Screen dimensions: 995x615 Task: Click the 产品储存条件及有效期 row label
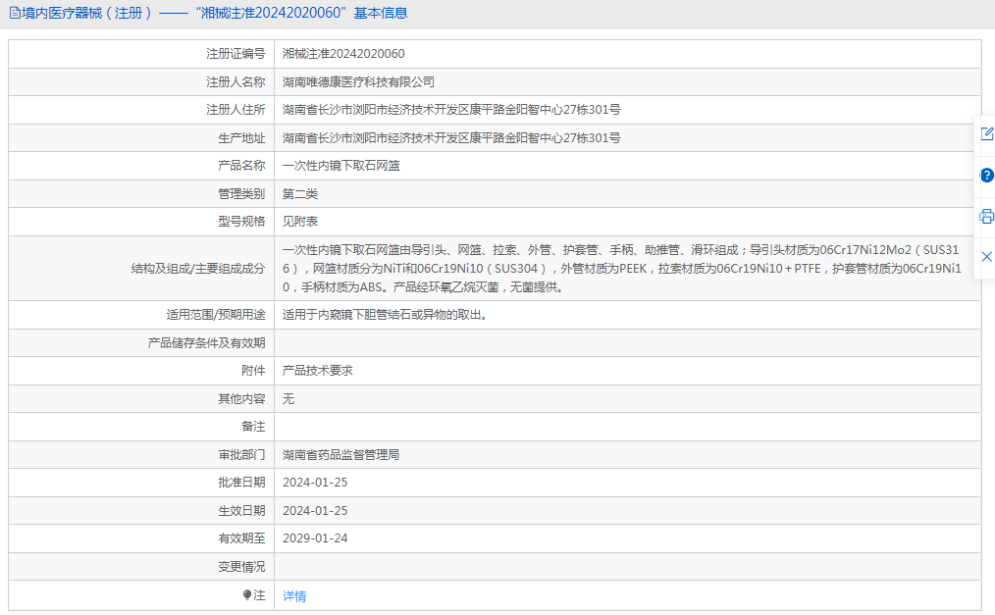point(206,343)
